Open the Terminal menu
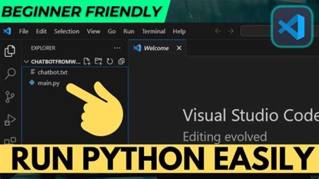This screenshot has height=179, width=319. 153,31
